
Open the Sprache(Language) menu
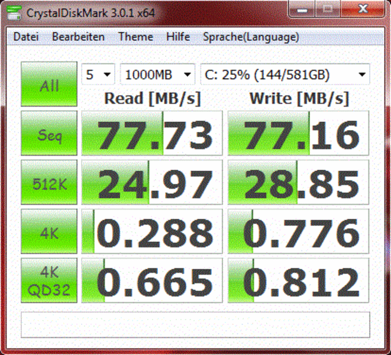251,37
